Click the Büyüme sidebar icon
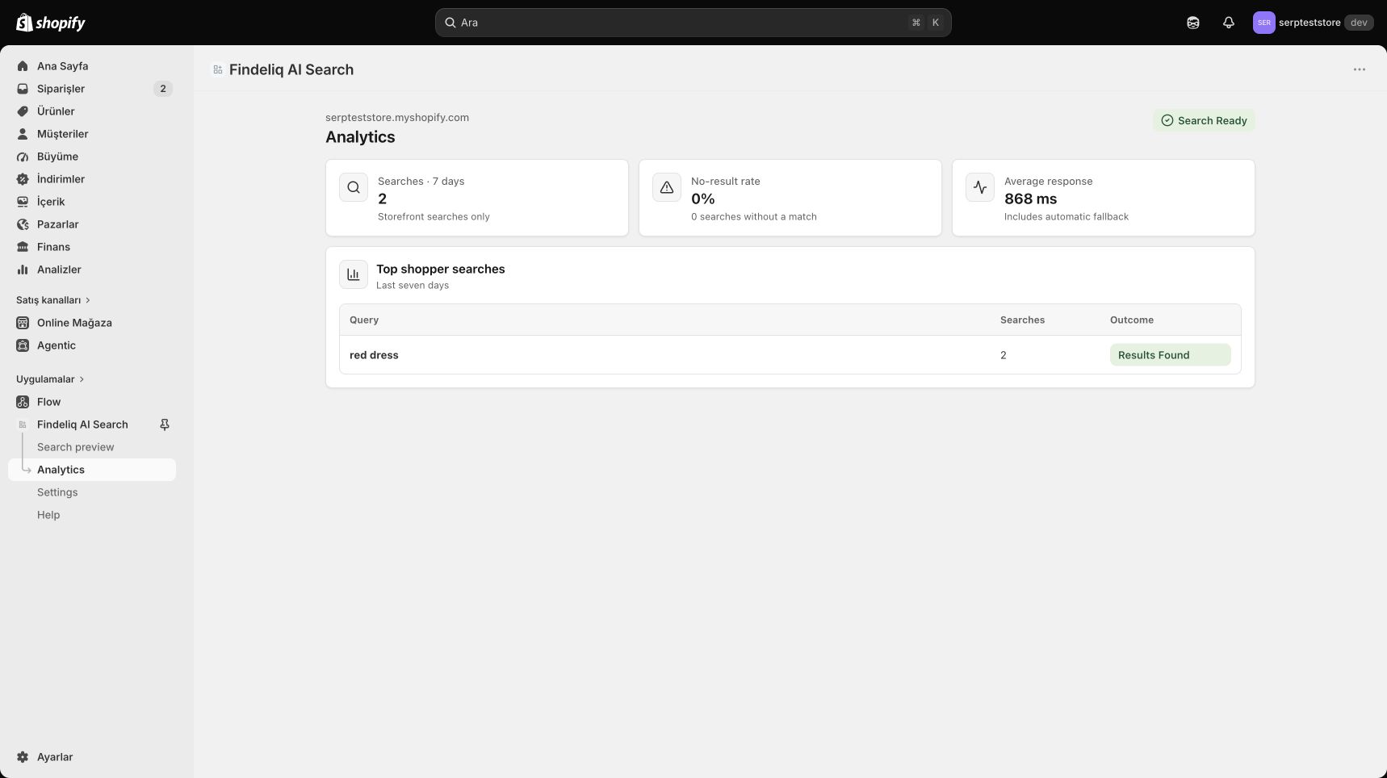Image resolution: width=1387 pixels, height=778 pixels. [x=23, y=157]
